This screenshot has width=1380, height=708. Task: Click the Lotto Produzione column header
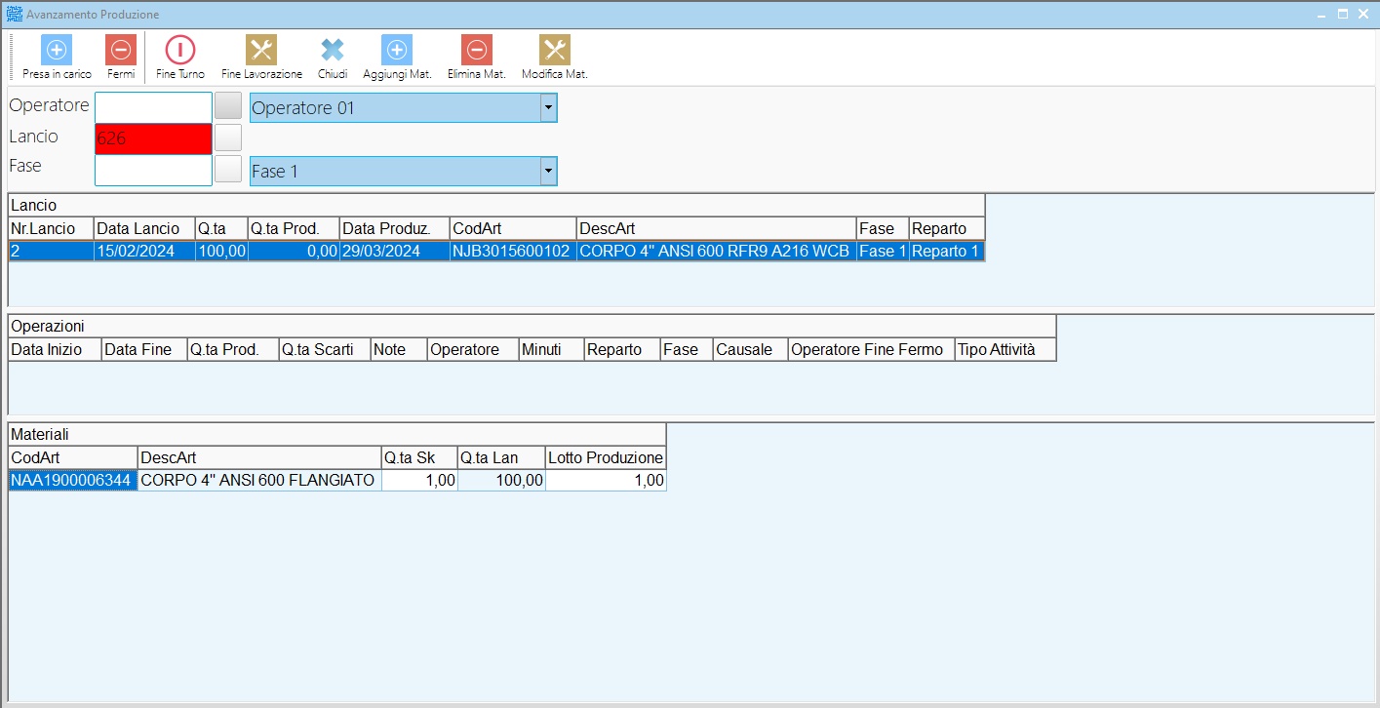pos(606,457)
